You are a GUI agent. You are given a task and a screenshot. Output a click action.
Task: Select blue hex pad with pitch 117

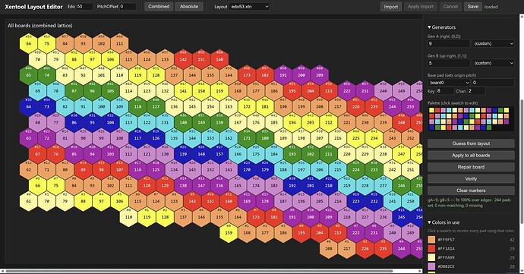click(137, 138)
